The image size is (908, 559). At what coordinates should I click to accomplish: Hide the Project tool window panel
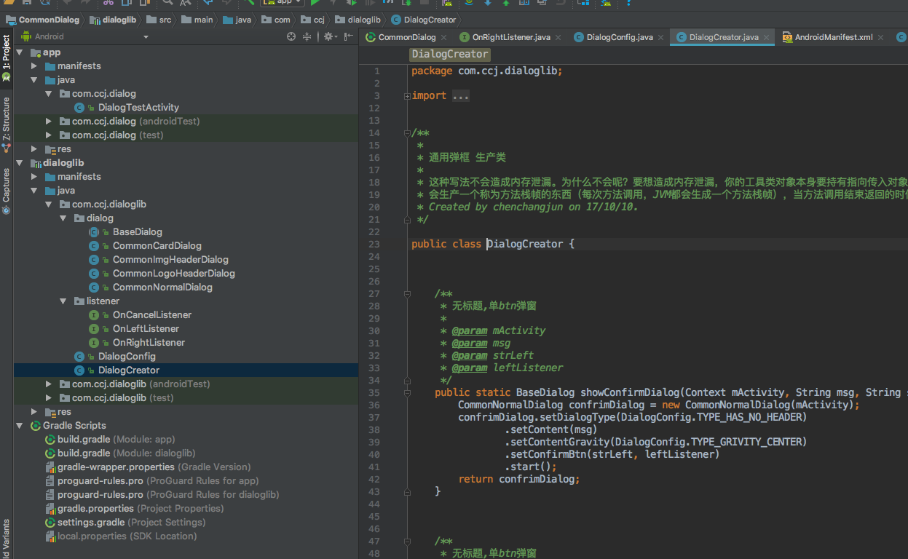(348, 36)
